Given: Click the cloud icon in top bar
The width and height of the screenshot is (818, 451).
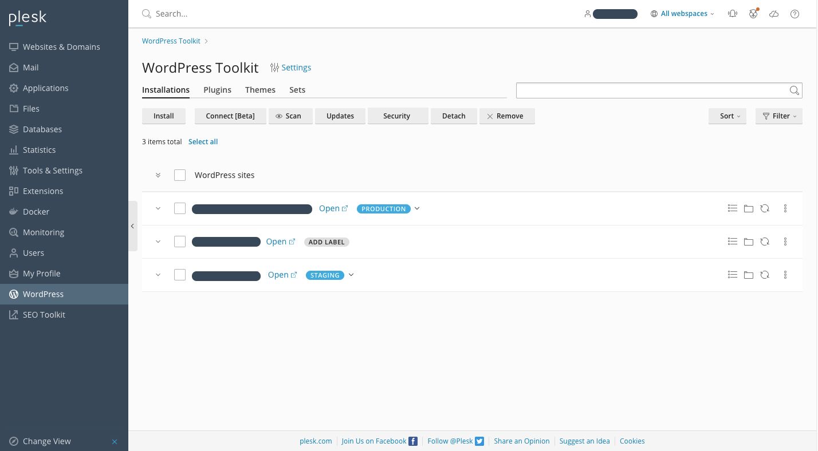Looking at the screenshot, I should tap(774, 14).
